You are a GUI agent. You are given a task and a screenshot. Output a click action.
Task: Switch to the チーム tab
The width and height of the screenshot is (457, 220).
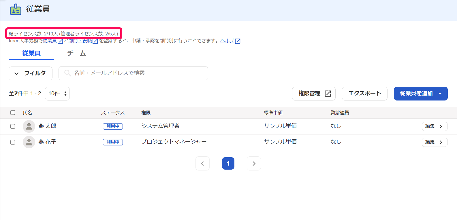click(77, 53)
